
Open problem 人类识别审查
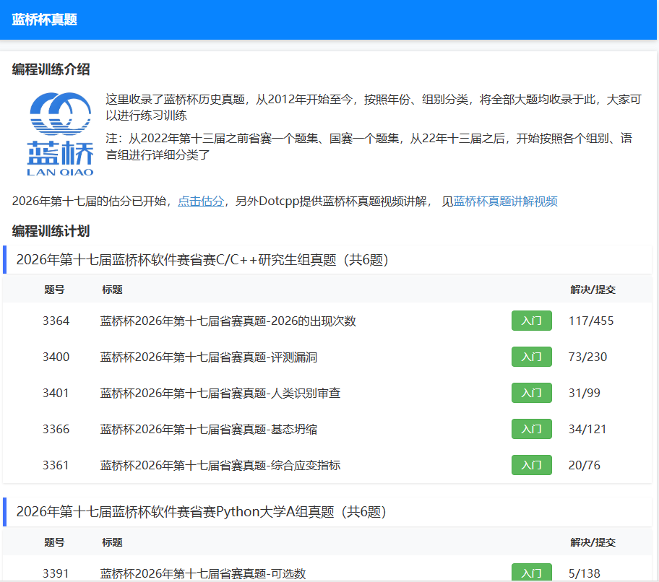tap(220, 393)
